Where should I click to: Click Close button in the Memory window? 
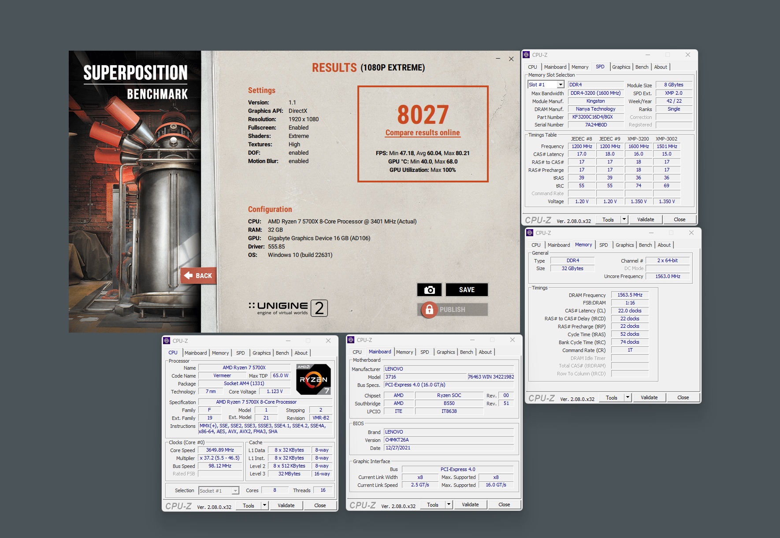(683, 397)
